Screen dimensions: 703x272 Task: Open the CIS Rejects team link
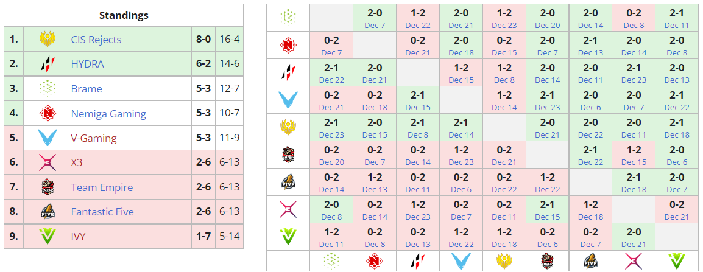pyautogui.click(x=96, y=40)
